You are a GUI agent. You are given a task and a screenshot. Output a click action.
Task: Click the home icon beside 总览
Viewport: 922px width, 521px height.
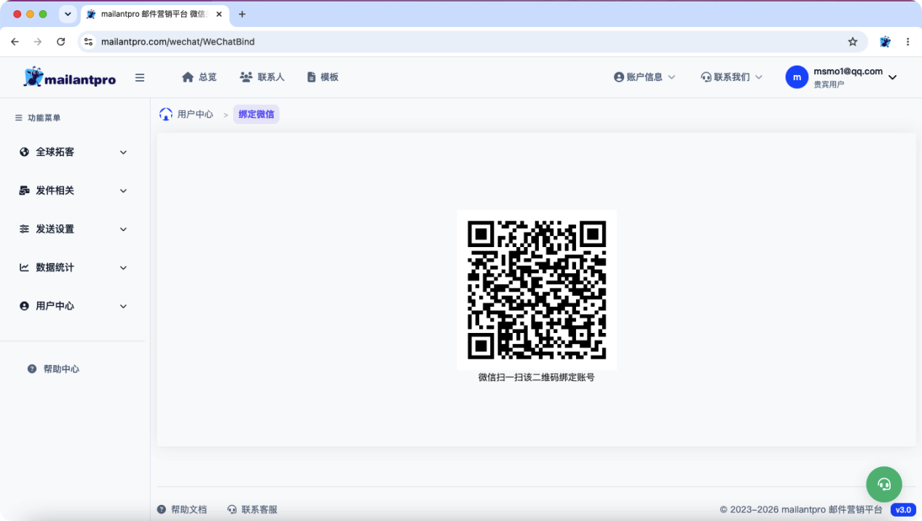(188, 77)
